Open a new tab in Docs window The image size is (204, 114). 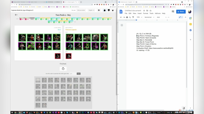(x=136, y=2)
